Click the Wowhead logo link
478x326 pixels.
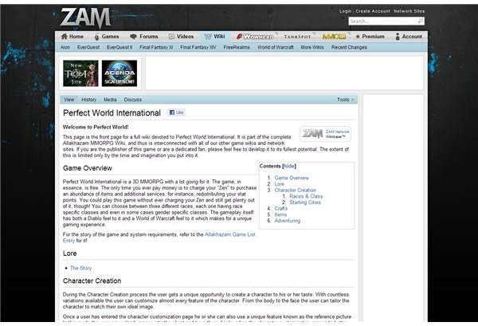[255, 37]
